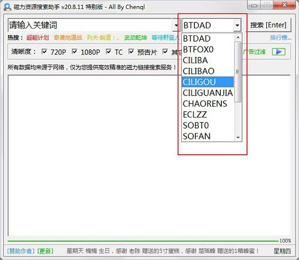Select ECLZZ search source
This screenshot has width=299, height=260.
(x=208, y=115)
